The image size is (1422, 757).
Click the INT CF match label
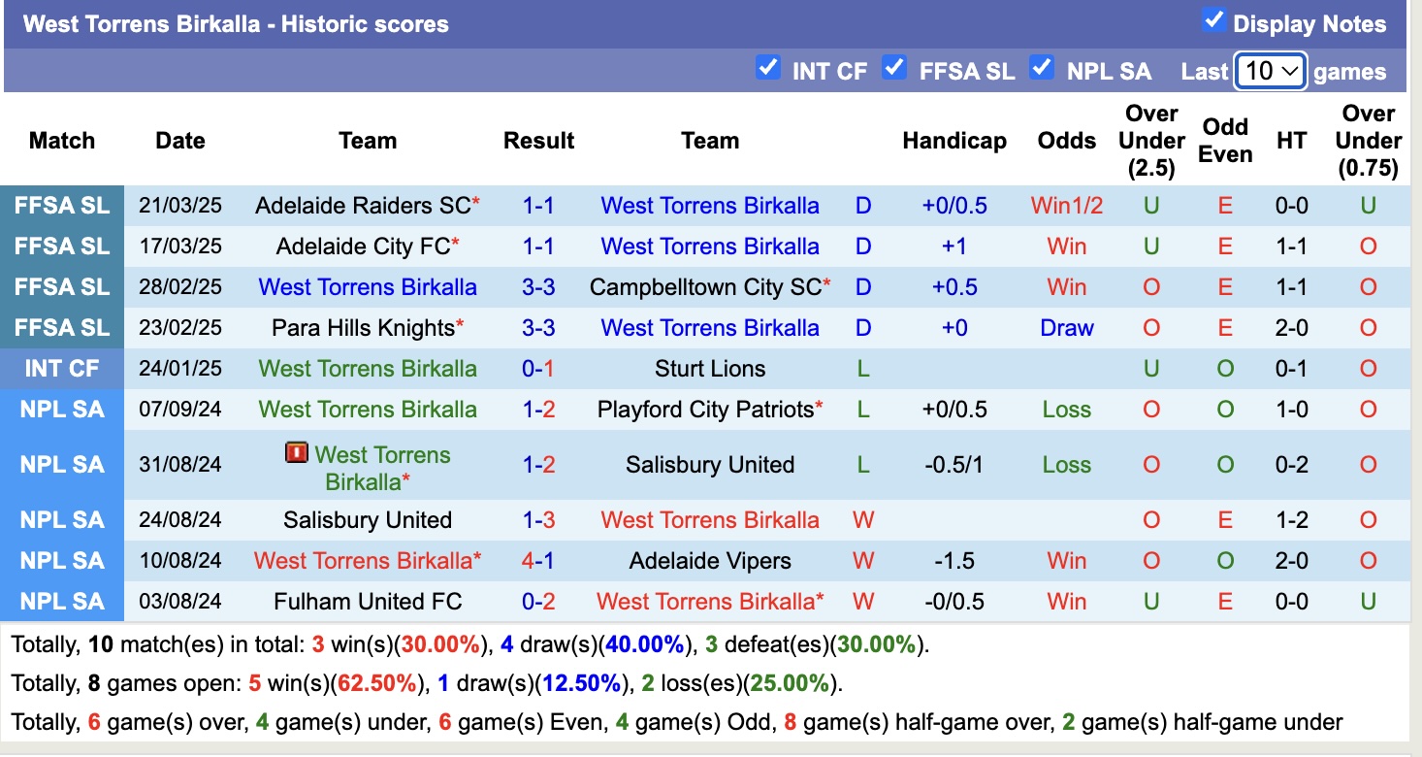click(62, 369)
